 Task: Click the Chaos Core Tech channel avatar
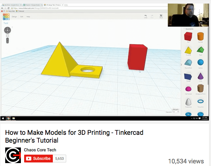click(13, 155)
